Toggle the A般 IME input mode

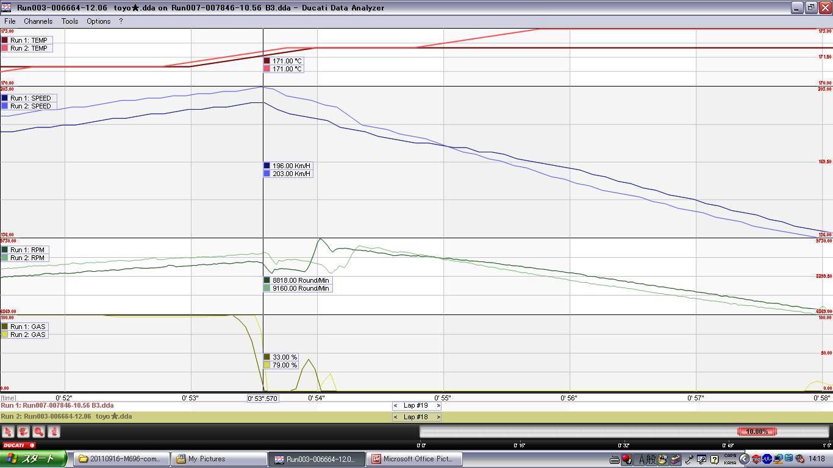coord(646,459)
